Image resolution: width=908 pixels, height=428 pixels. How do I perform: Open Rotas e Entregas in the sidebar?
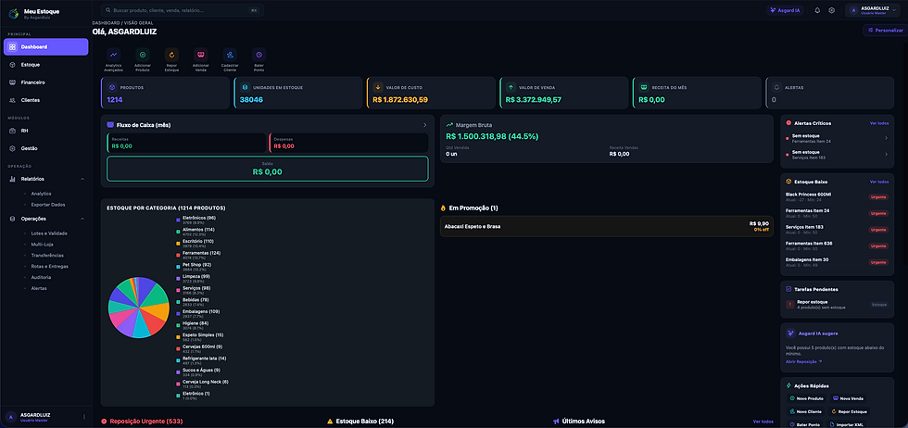point(50,267)
